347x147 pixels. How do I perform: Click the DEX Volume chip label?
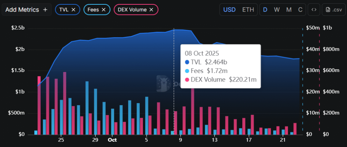coord(132,10)
